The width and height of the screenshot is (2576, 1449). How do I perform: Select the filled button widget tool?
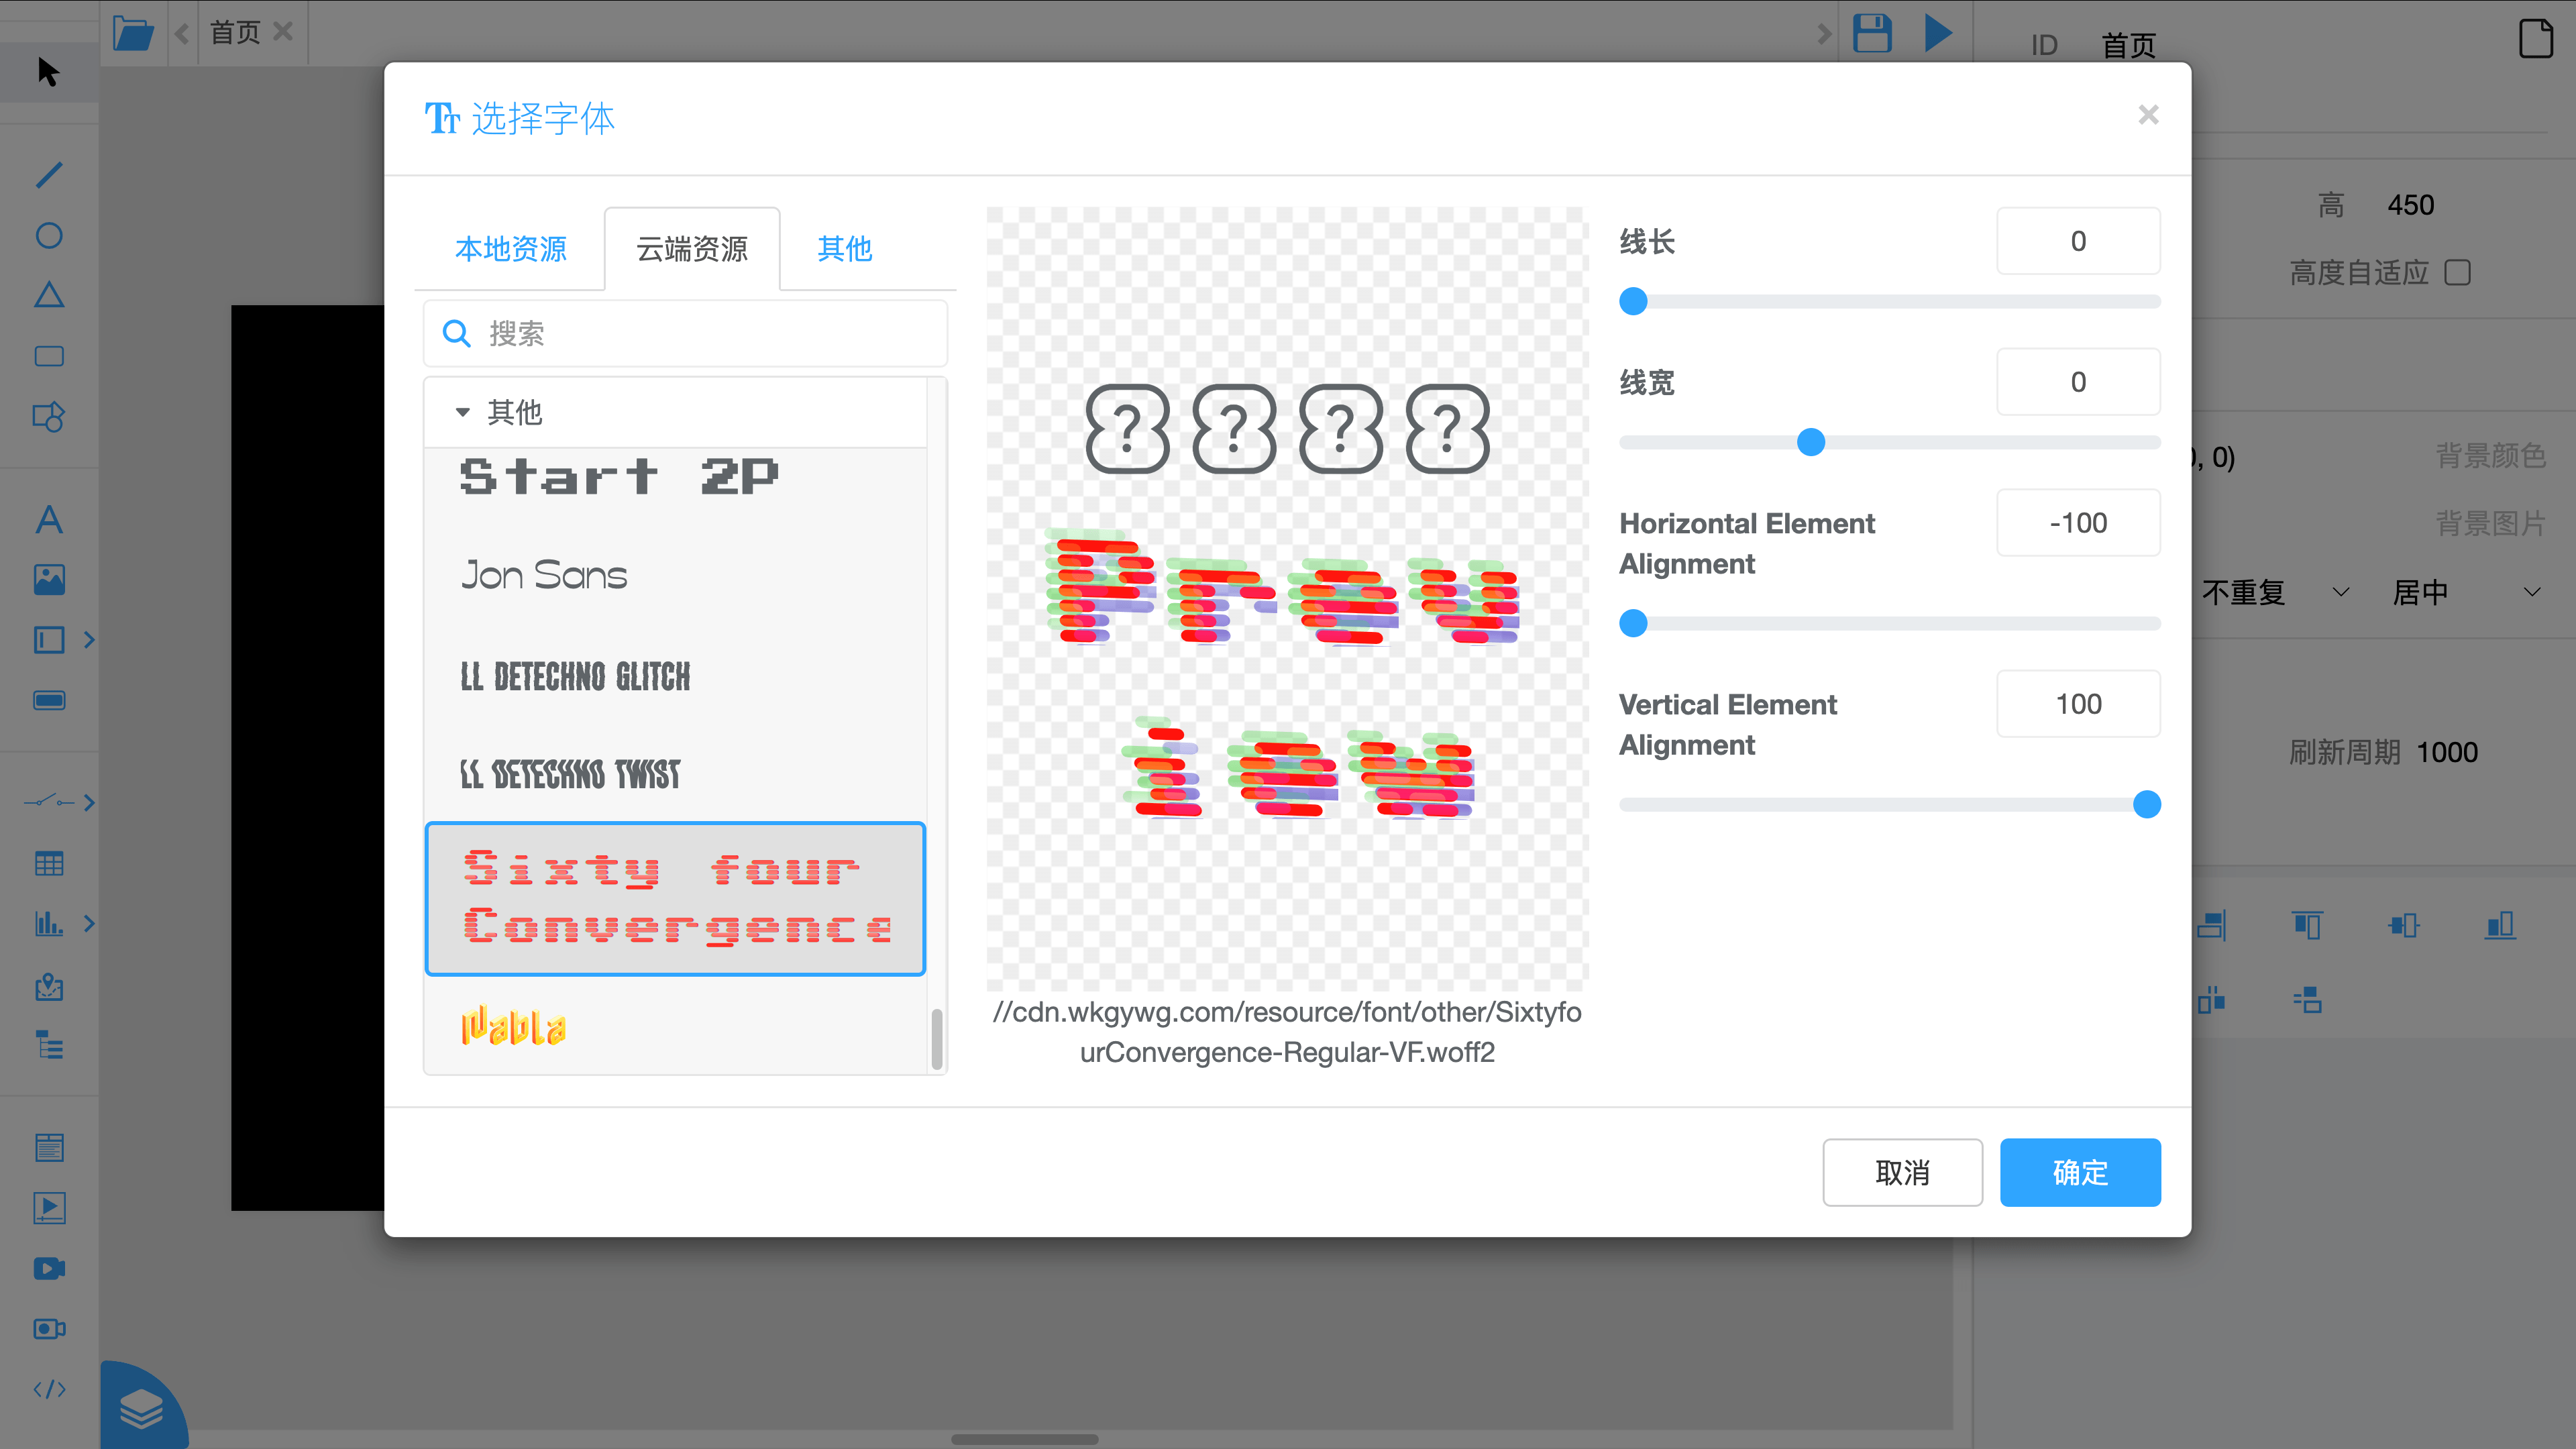49,700
